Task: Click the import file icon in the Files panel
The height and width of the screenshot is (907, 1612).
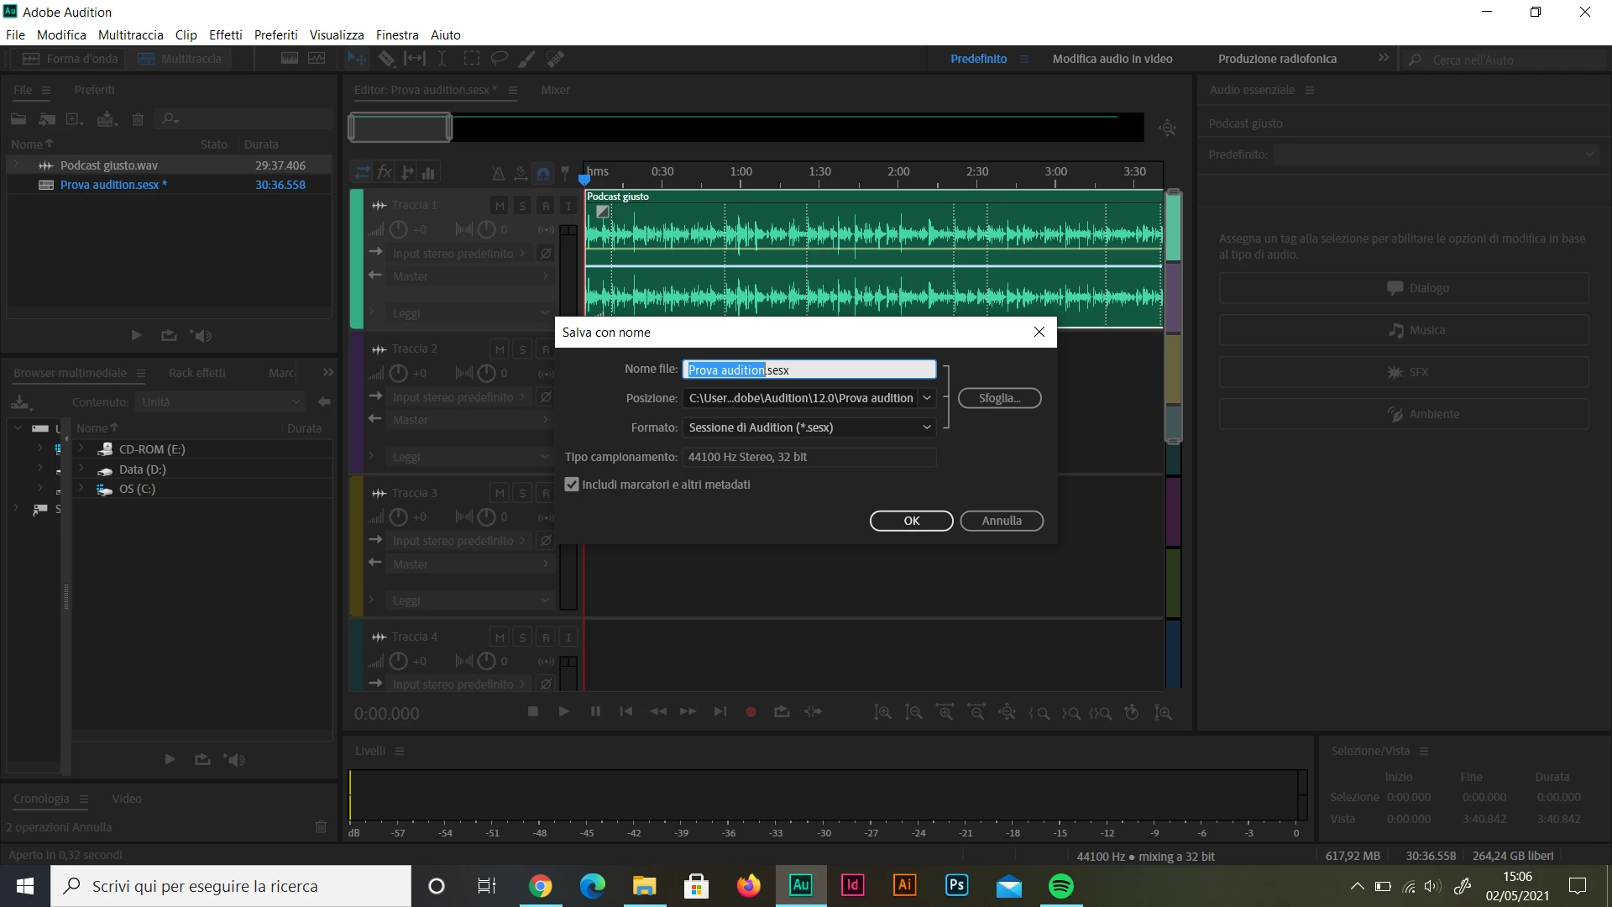Action: [x=48, y=119]
